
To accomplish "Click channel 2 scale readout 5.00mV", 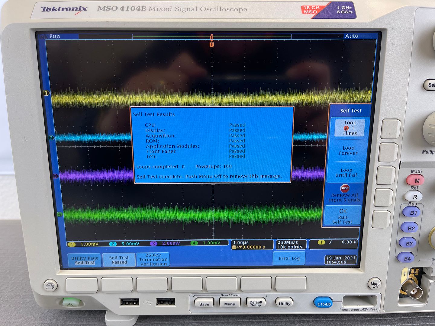I will click(125, 244).
